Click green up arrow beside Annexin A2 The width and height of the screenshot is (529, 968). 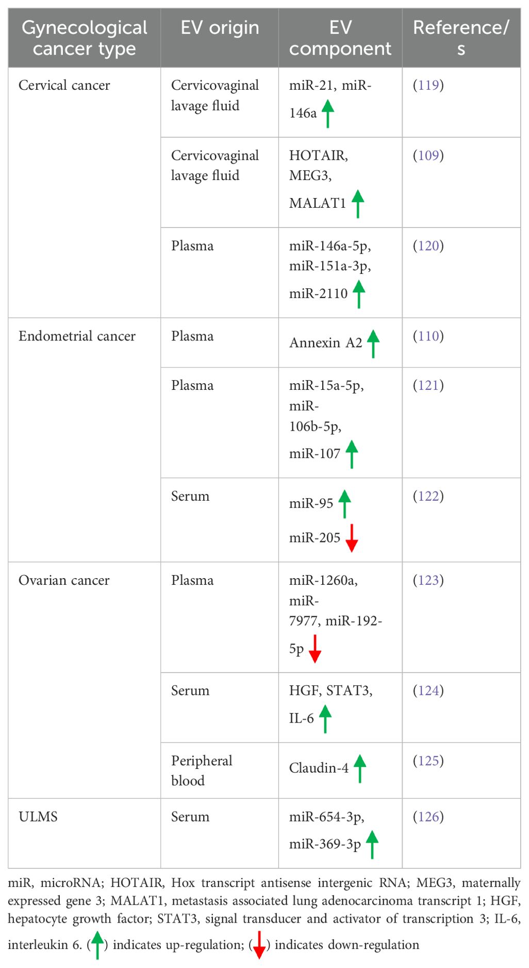pos(373,344)
